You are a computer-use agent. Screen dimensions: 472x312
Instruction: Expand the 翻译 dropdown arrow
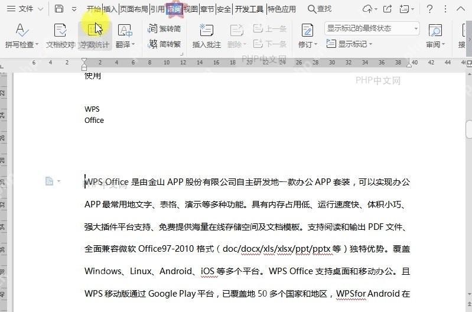(133, 44)
